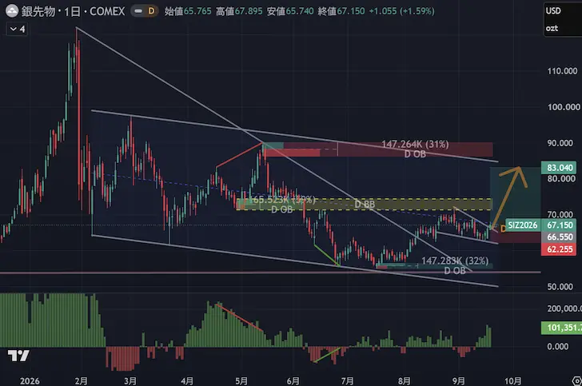Click the 90.000 price axis label

click(x=562, y=143)
